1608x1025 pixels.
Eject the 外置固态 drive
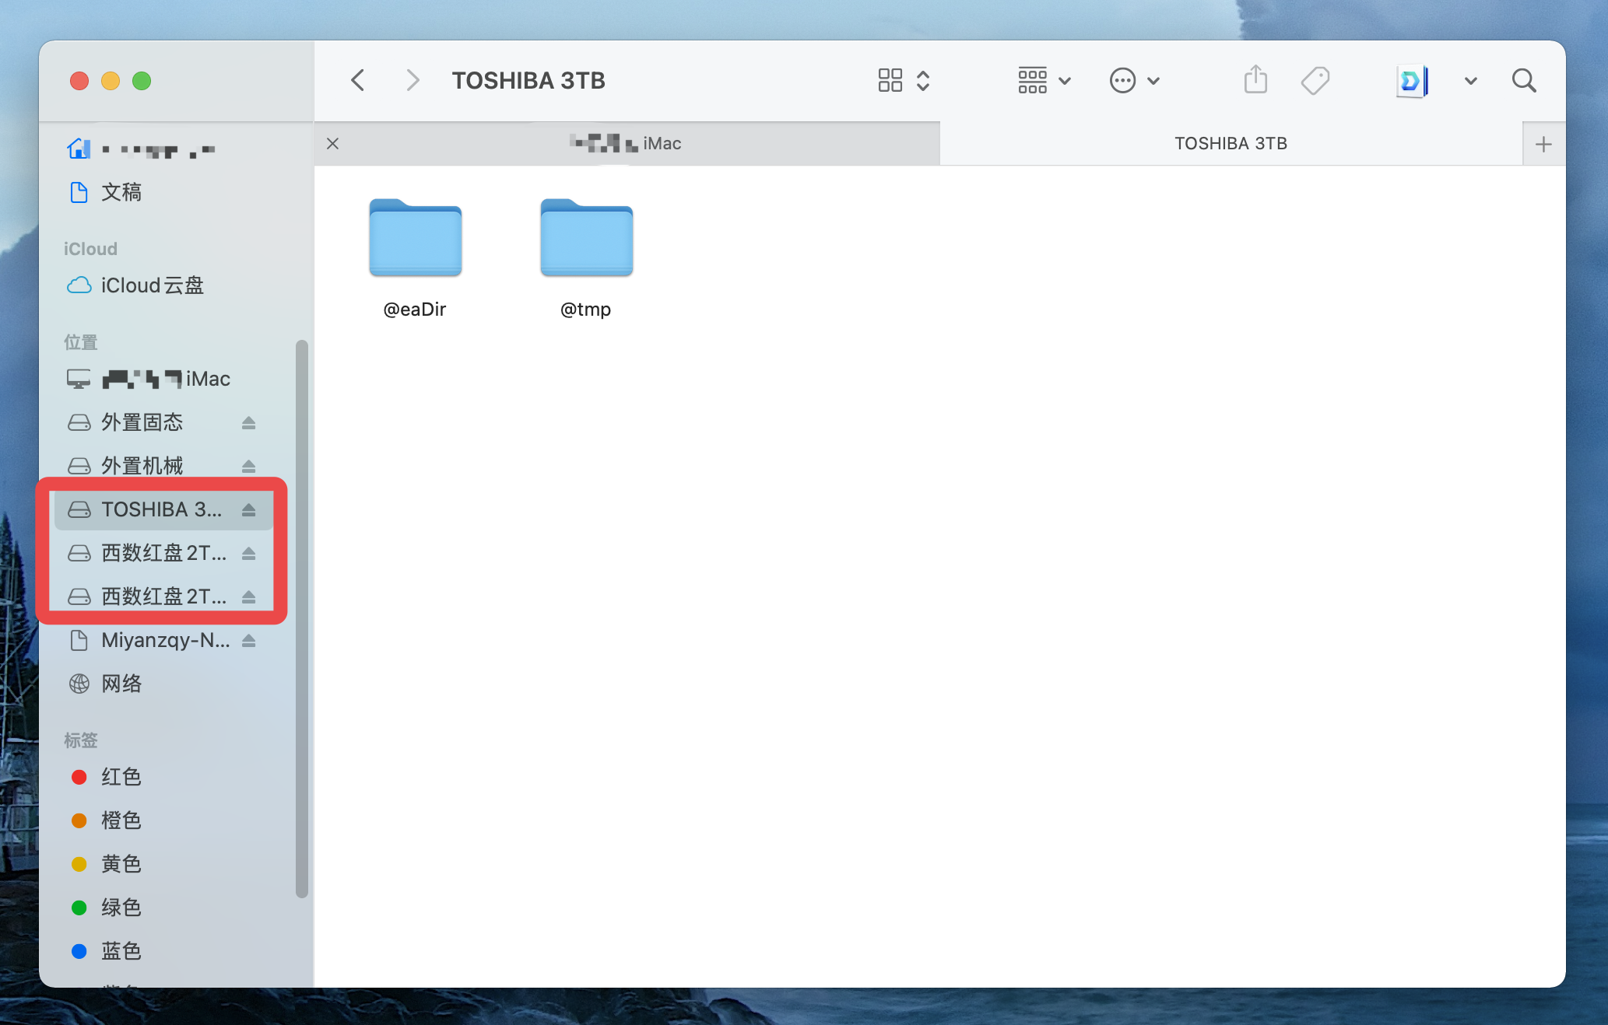(248, 422)
